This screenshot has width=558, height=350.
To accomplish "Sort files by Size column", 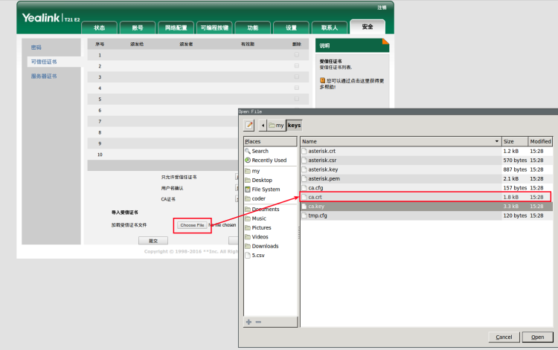I will click(514, 141).
